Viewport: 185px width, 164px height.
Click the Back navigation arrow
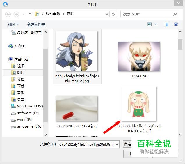click(8, 14)
